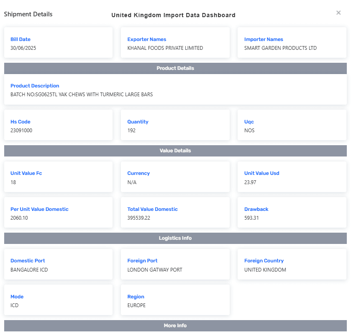Select drawback value 593.31

pos(251,218)
